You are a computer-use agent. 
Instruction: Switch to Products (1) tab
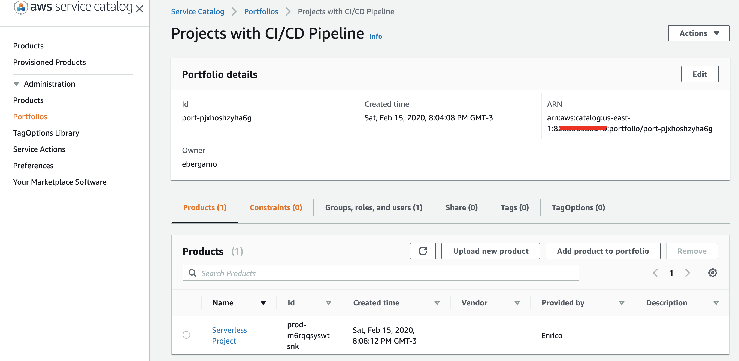coord(205,207)
